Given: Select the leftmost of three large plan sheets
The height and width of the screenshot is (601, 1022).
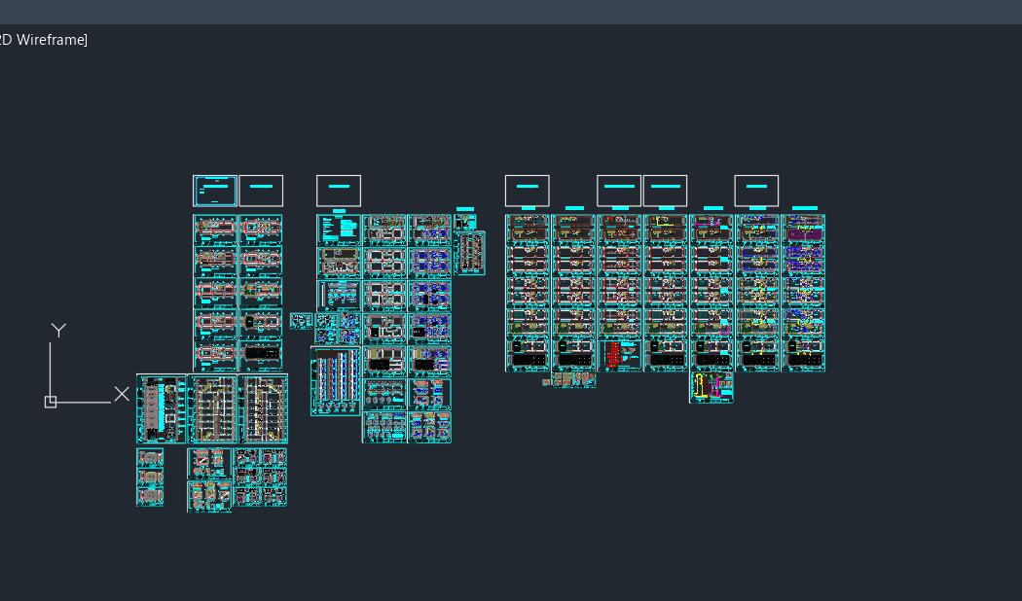Looking at the screenshot, I should [162, 408].
